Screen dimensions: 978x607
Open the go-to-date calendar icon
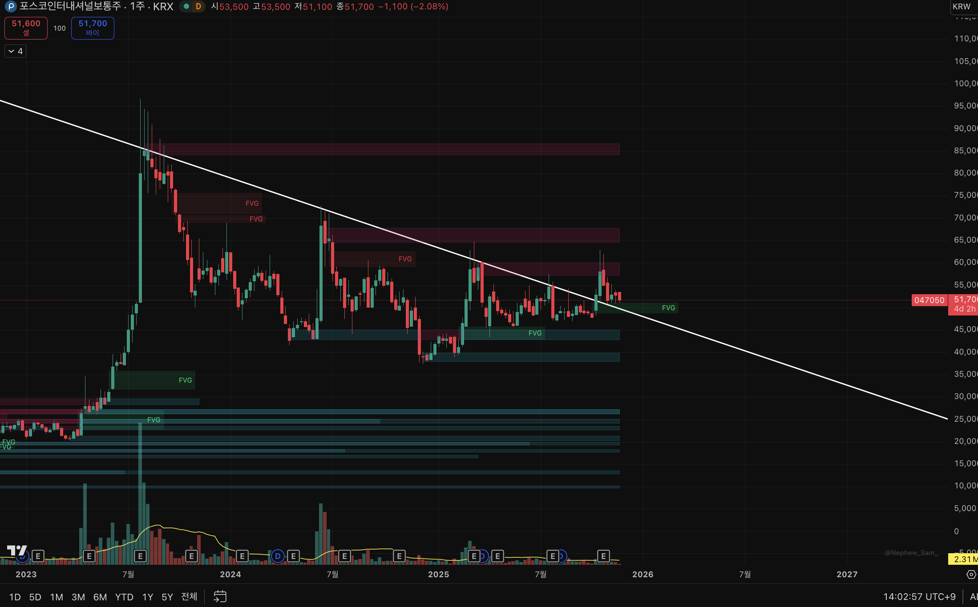220,596
